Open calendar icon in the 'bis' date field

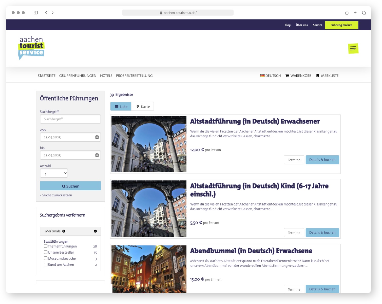(x=97, y=155)
